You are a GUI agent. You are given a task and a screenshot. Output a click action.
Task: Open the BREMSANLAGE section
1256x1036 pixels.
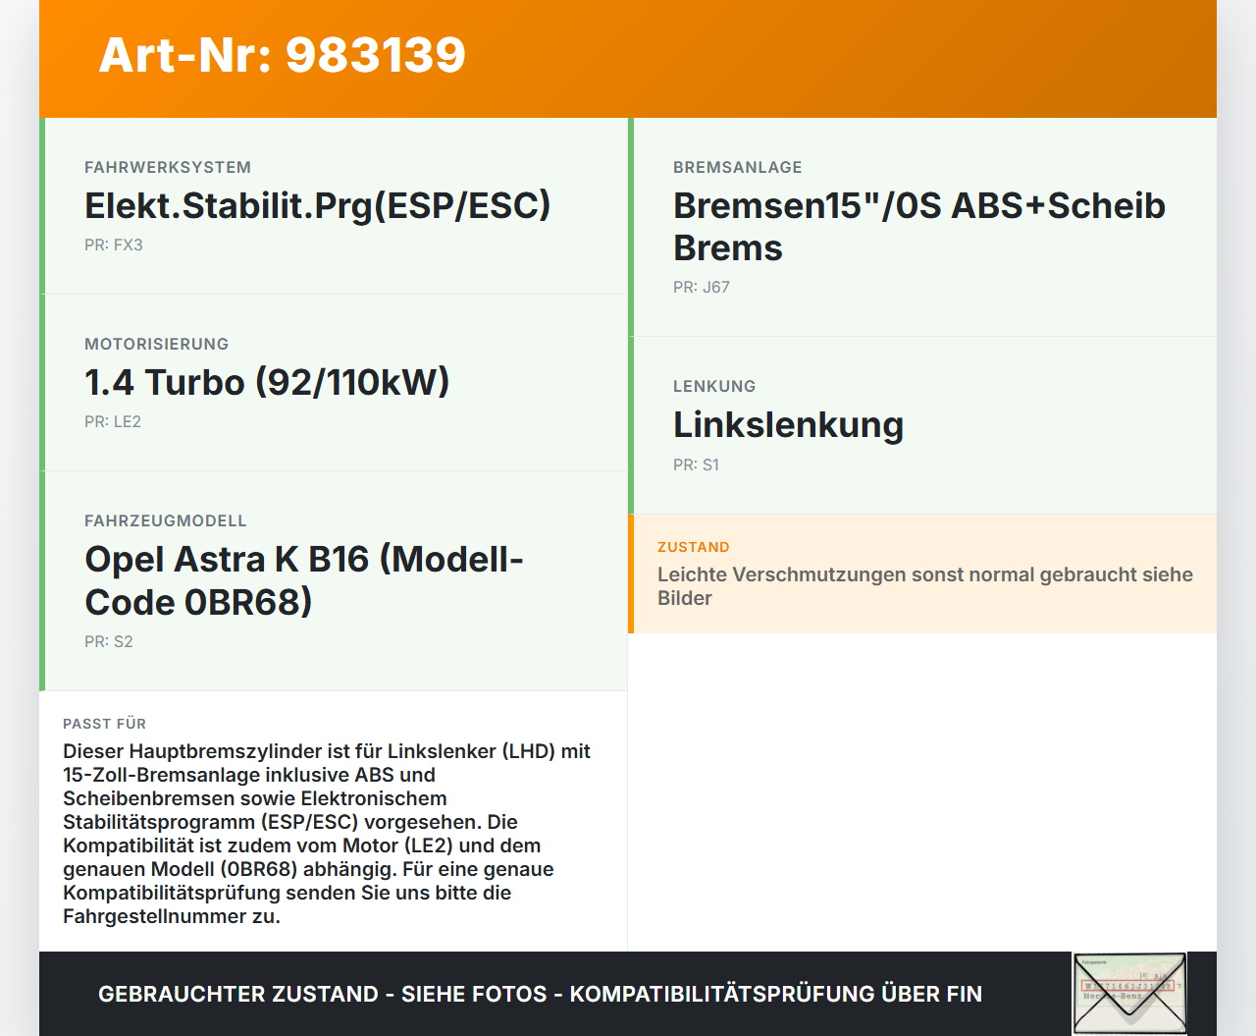tap(737, 167)
